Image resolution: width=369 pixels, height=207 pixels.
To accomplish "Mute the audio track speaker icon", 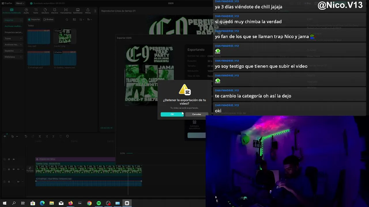I will point(18,182).
